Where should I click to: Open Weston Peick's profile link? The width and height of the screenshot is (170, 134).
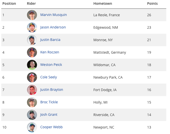(51, 65)
